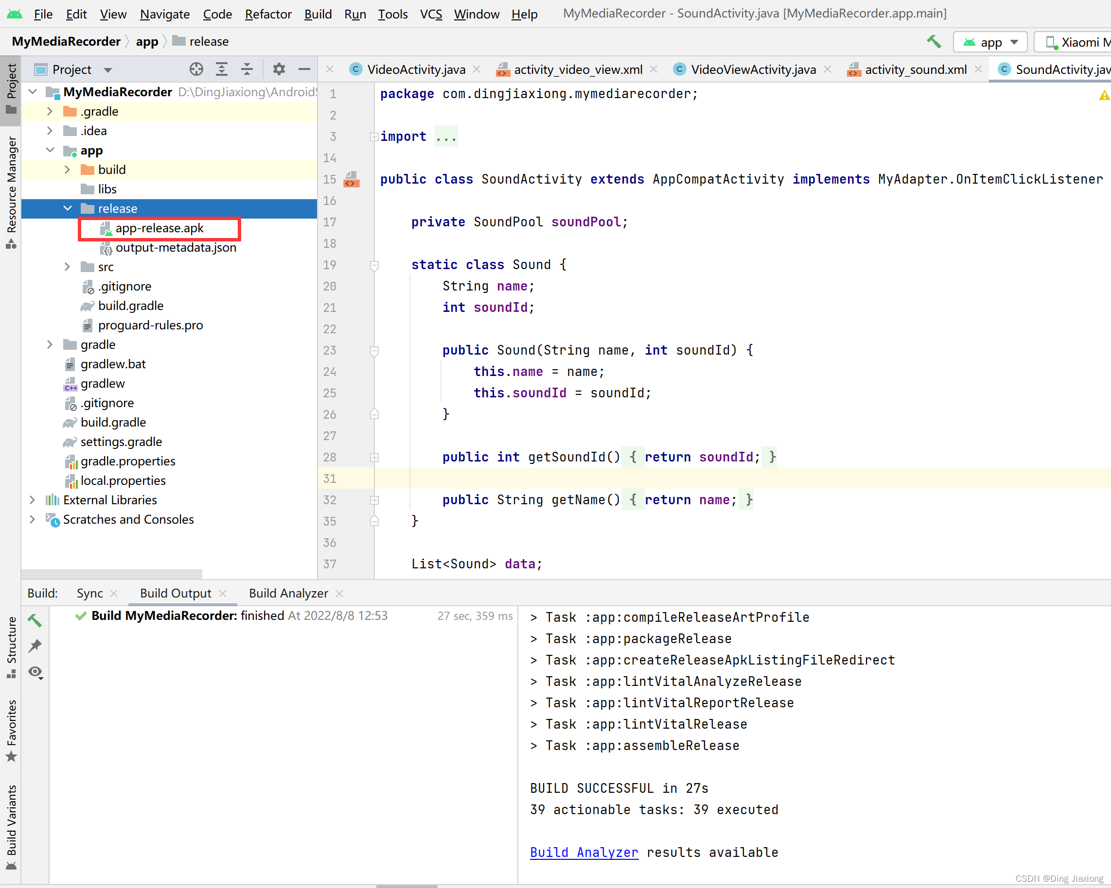This screenshot has width=1111, height=888.
Task: Click the Make Project hammer icon
Action: [934, 42]
